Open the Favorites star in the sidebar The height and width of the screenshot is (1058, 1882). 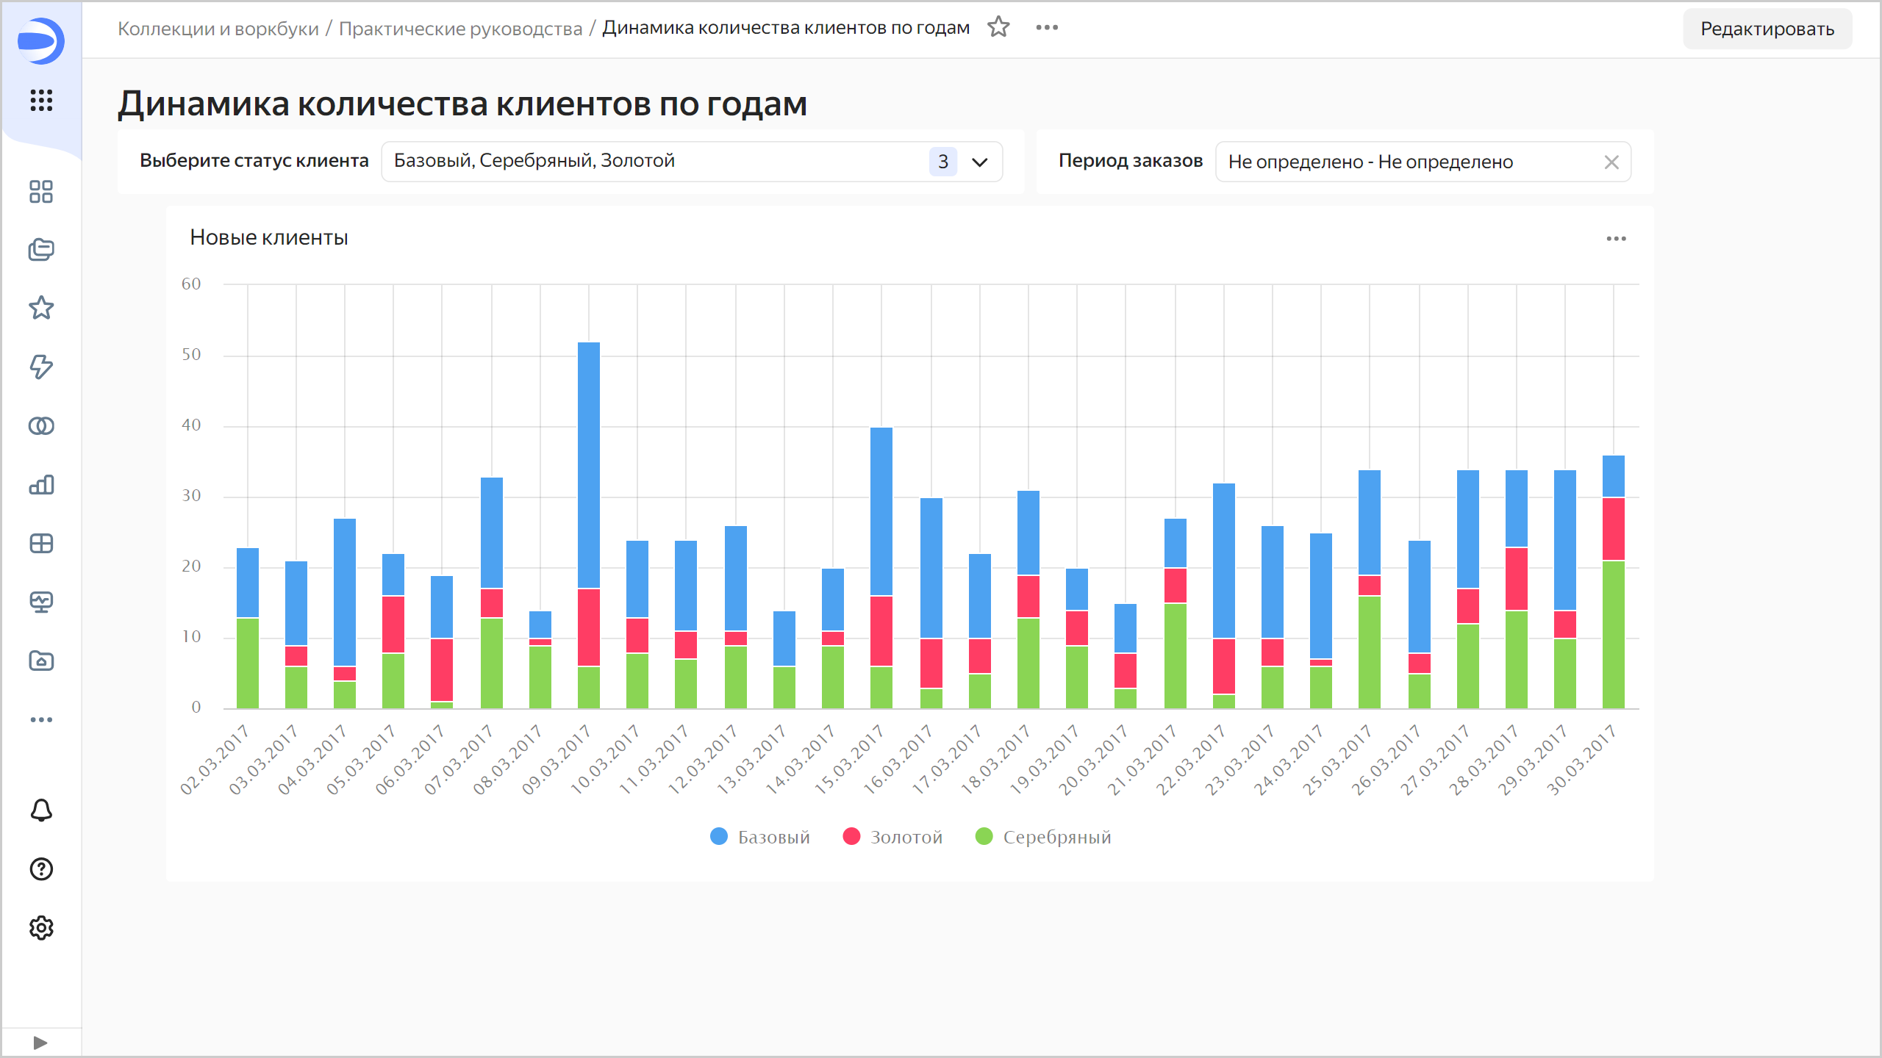tap(41, 308)
